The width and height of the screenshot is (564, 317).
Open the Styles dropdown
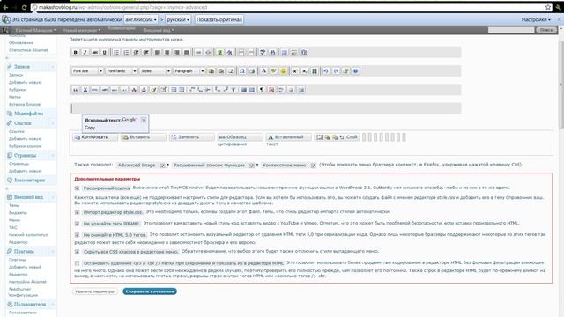click(x=155, y=71)
